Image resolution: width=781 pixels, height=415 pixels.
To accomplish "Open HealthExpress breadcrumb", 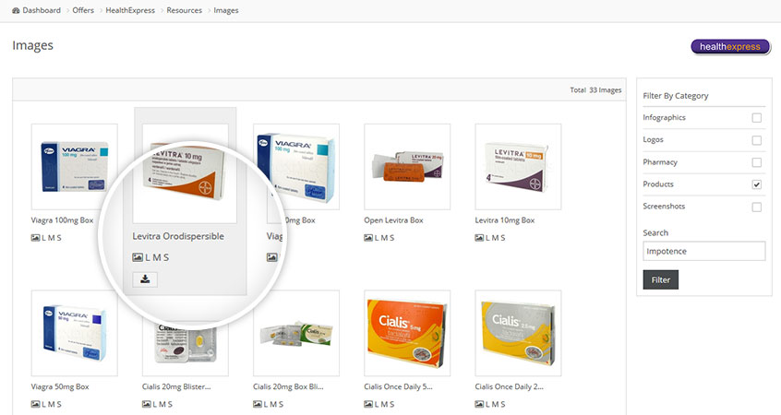I will click(x=130, y=10).
